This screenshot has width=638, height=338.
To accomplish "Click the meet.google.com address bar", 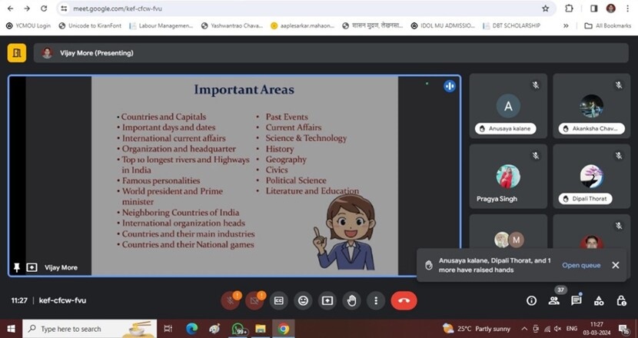I will (x=305, y=8).
